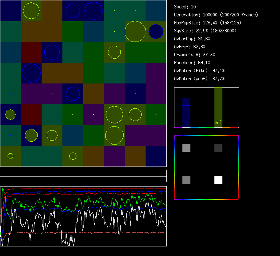This screenshot has width=280, height=256.
Task: Click the darkest gray square in matrix panel
Action: [218, 148]
